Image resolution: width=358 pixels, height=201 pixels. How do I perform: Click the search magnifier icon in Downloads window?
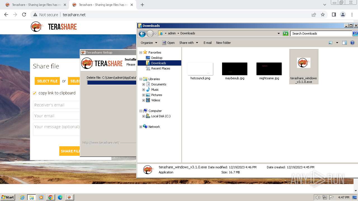[355, 33]
